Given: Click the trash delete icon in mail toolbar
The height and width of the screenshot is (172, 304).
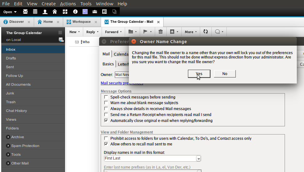Looking at the screenshot, I should (x=160, y=32).
